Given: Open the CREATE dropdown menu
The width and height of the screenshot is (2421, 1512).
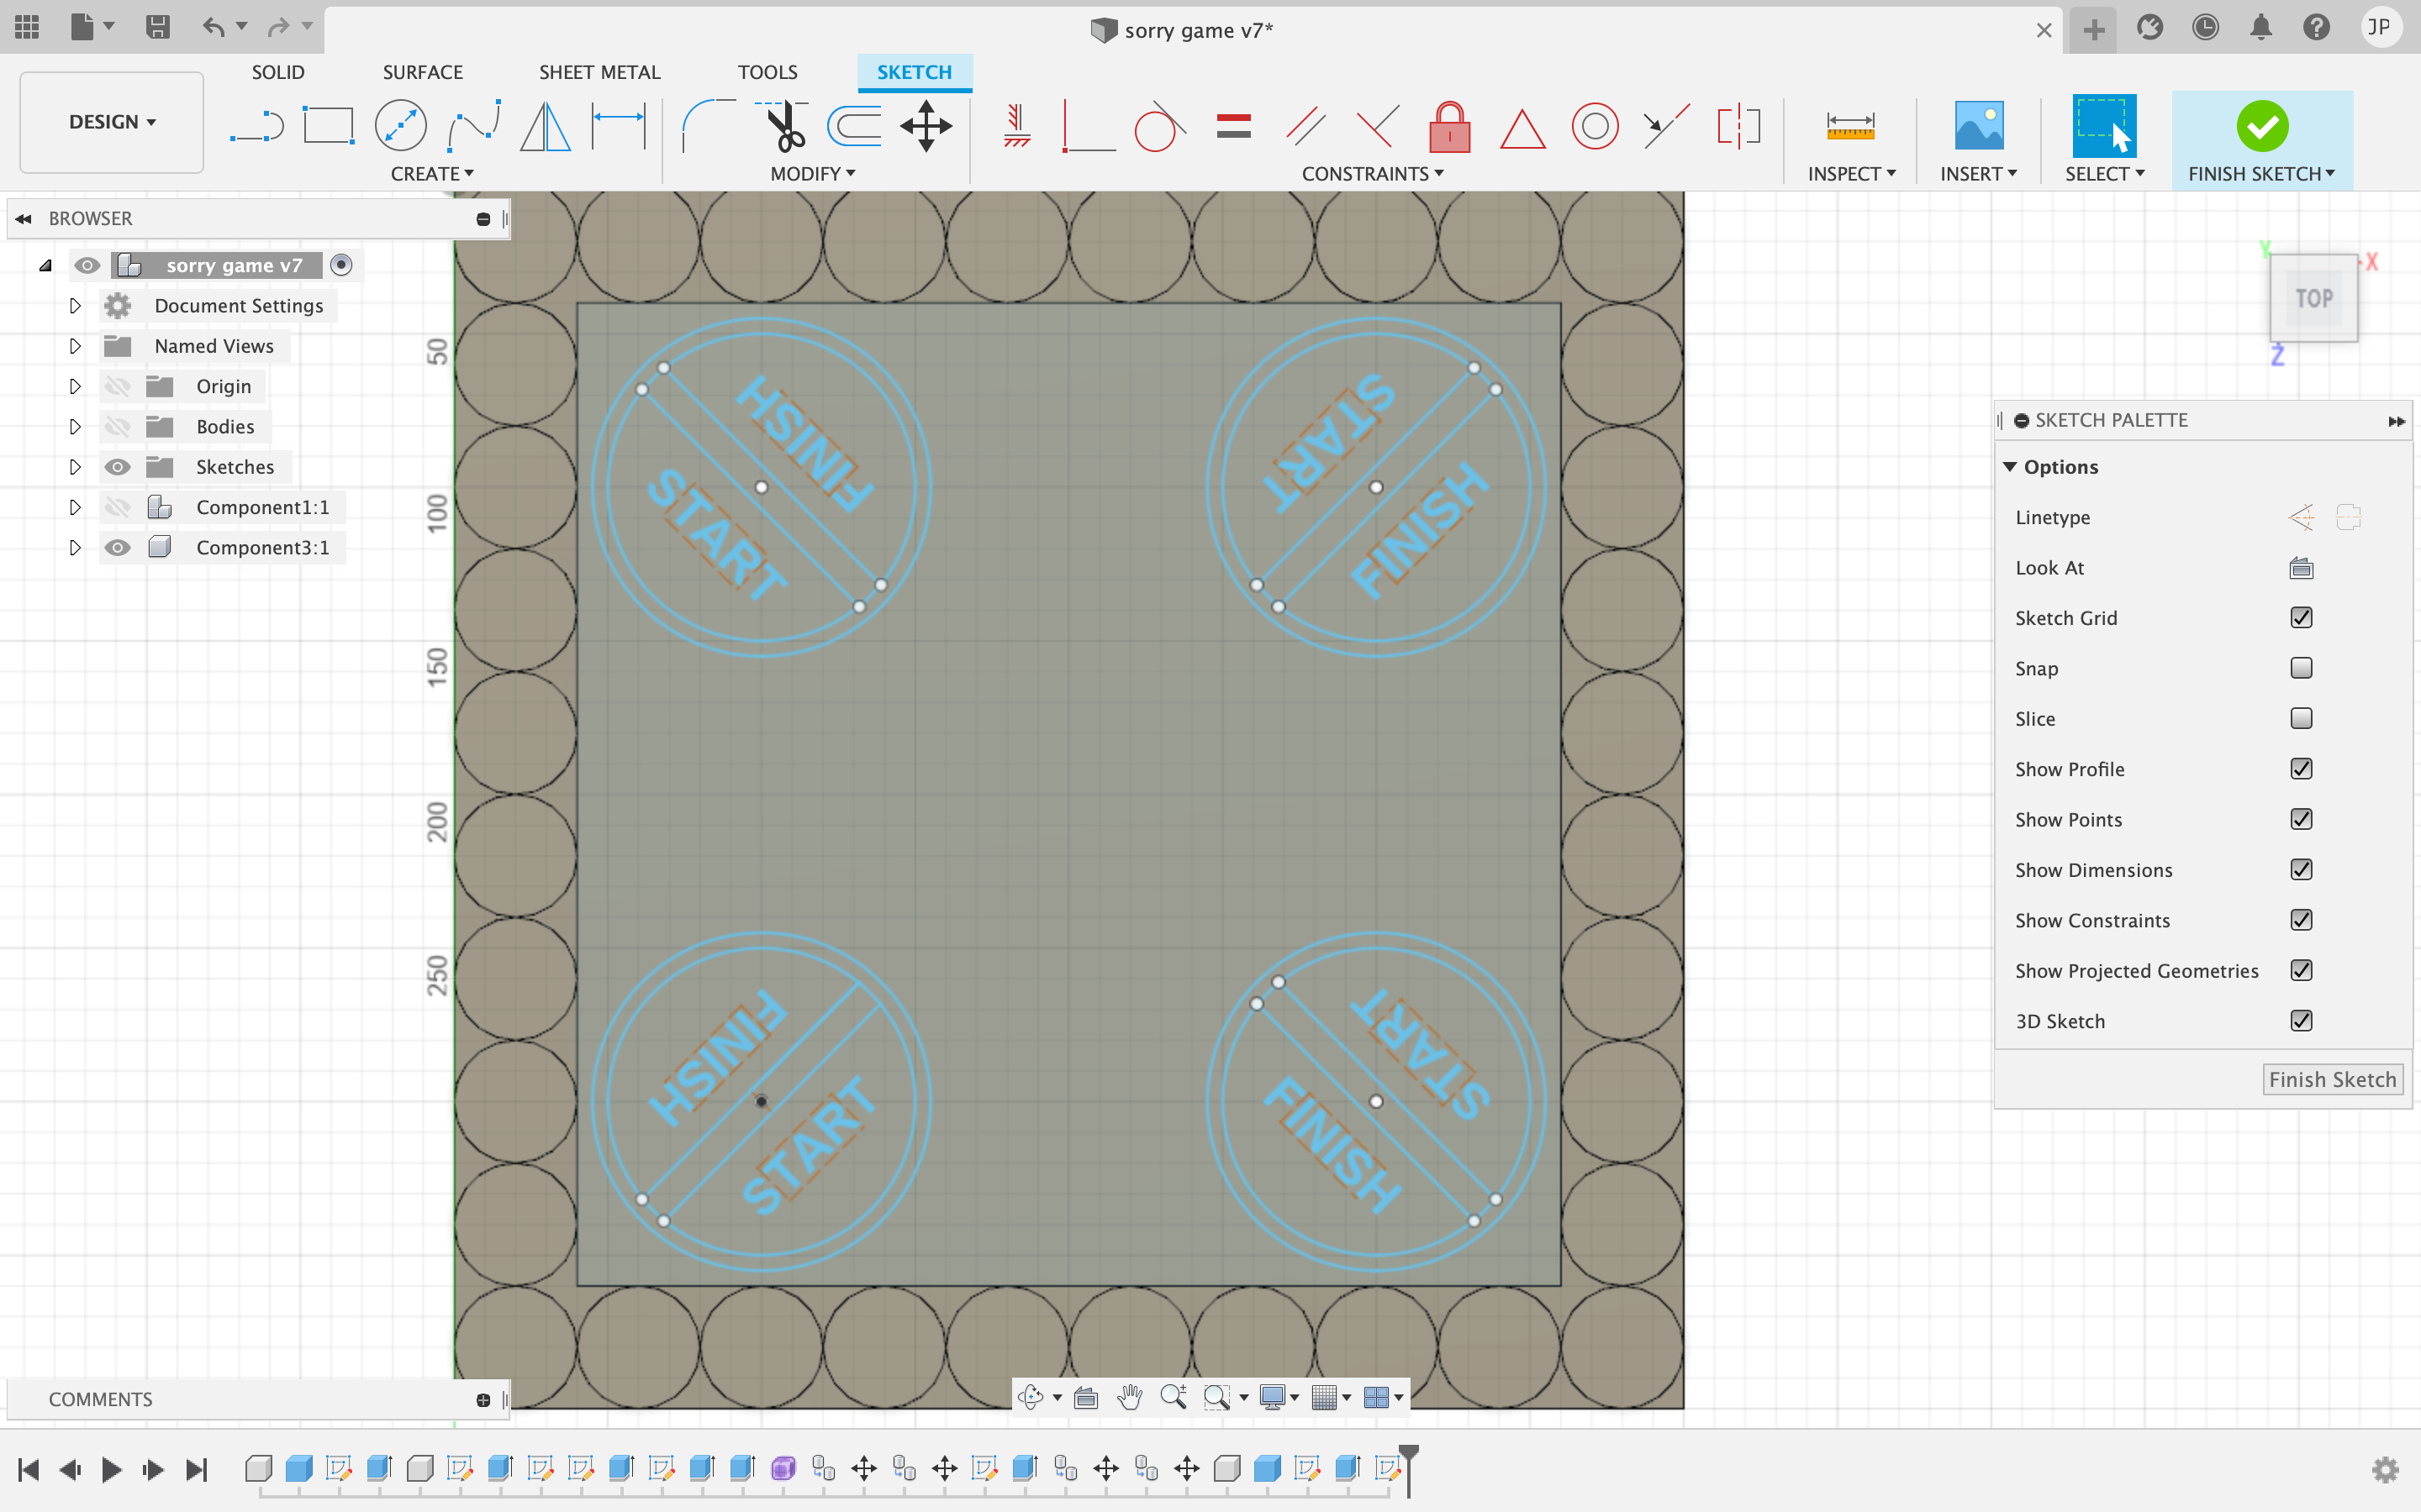Looking at the screenshot, I should 432,174.
